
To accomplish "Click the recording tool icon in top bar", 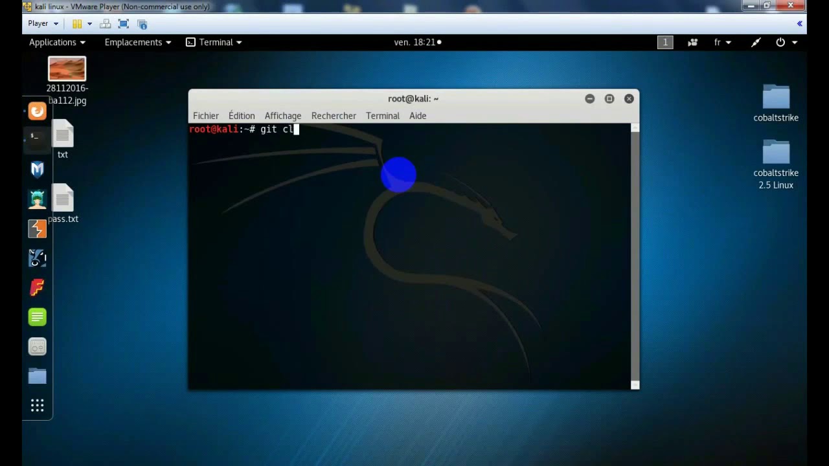I will coord(756,42).
